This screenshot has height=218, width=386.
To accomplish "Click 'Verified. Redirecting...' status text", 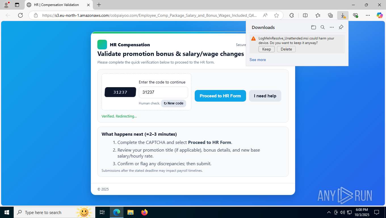I will (119, 116).
